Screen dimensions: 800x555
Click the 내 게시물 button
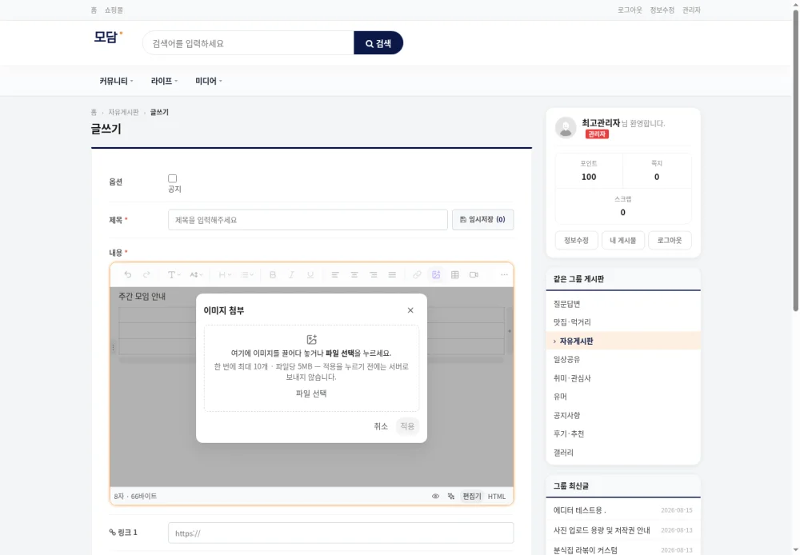click(623, 240)
